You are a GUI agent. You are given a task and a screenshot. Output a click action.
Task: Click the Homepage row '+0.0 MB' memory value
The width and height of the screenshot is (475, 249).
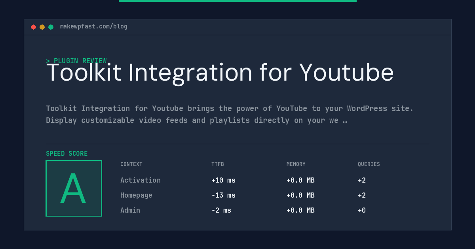click(x=300, y=195)
